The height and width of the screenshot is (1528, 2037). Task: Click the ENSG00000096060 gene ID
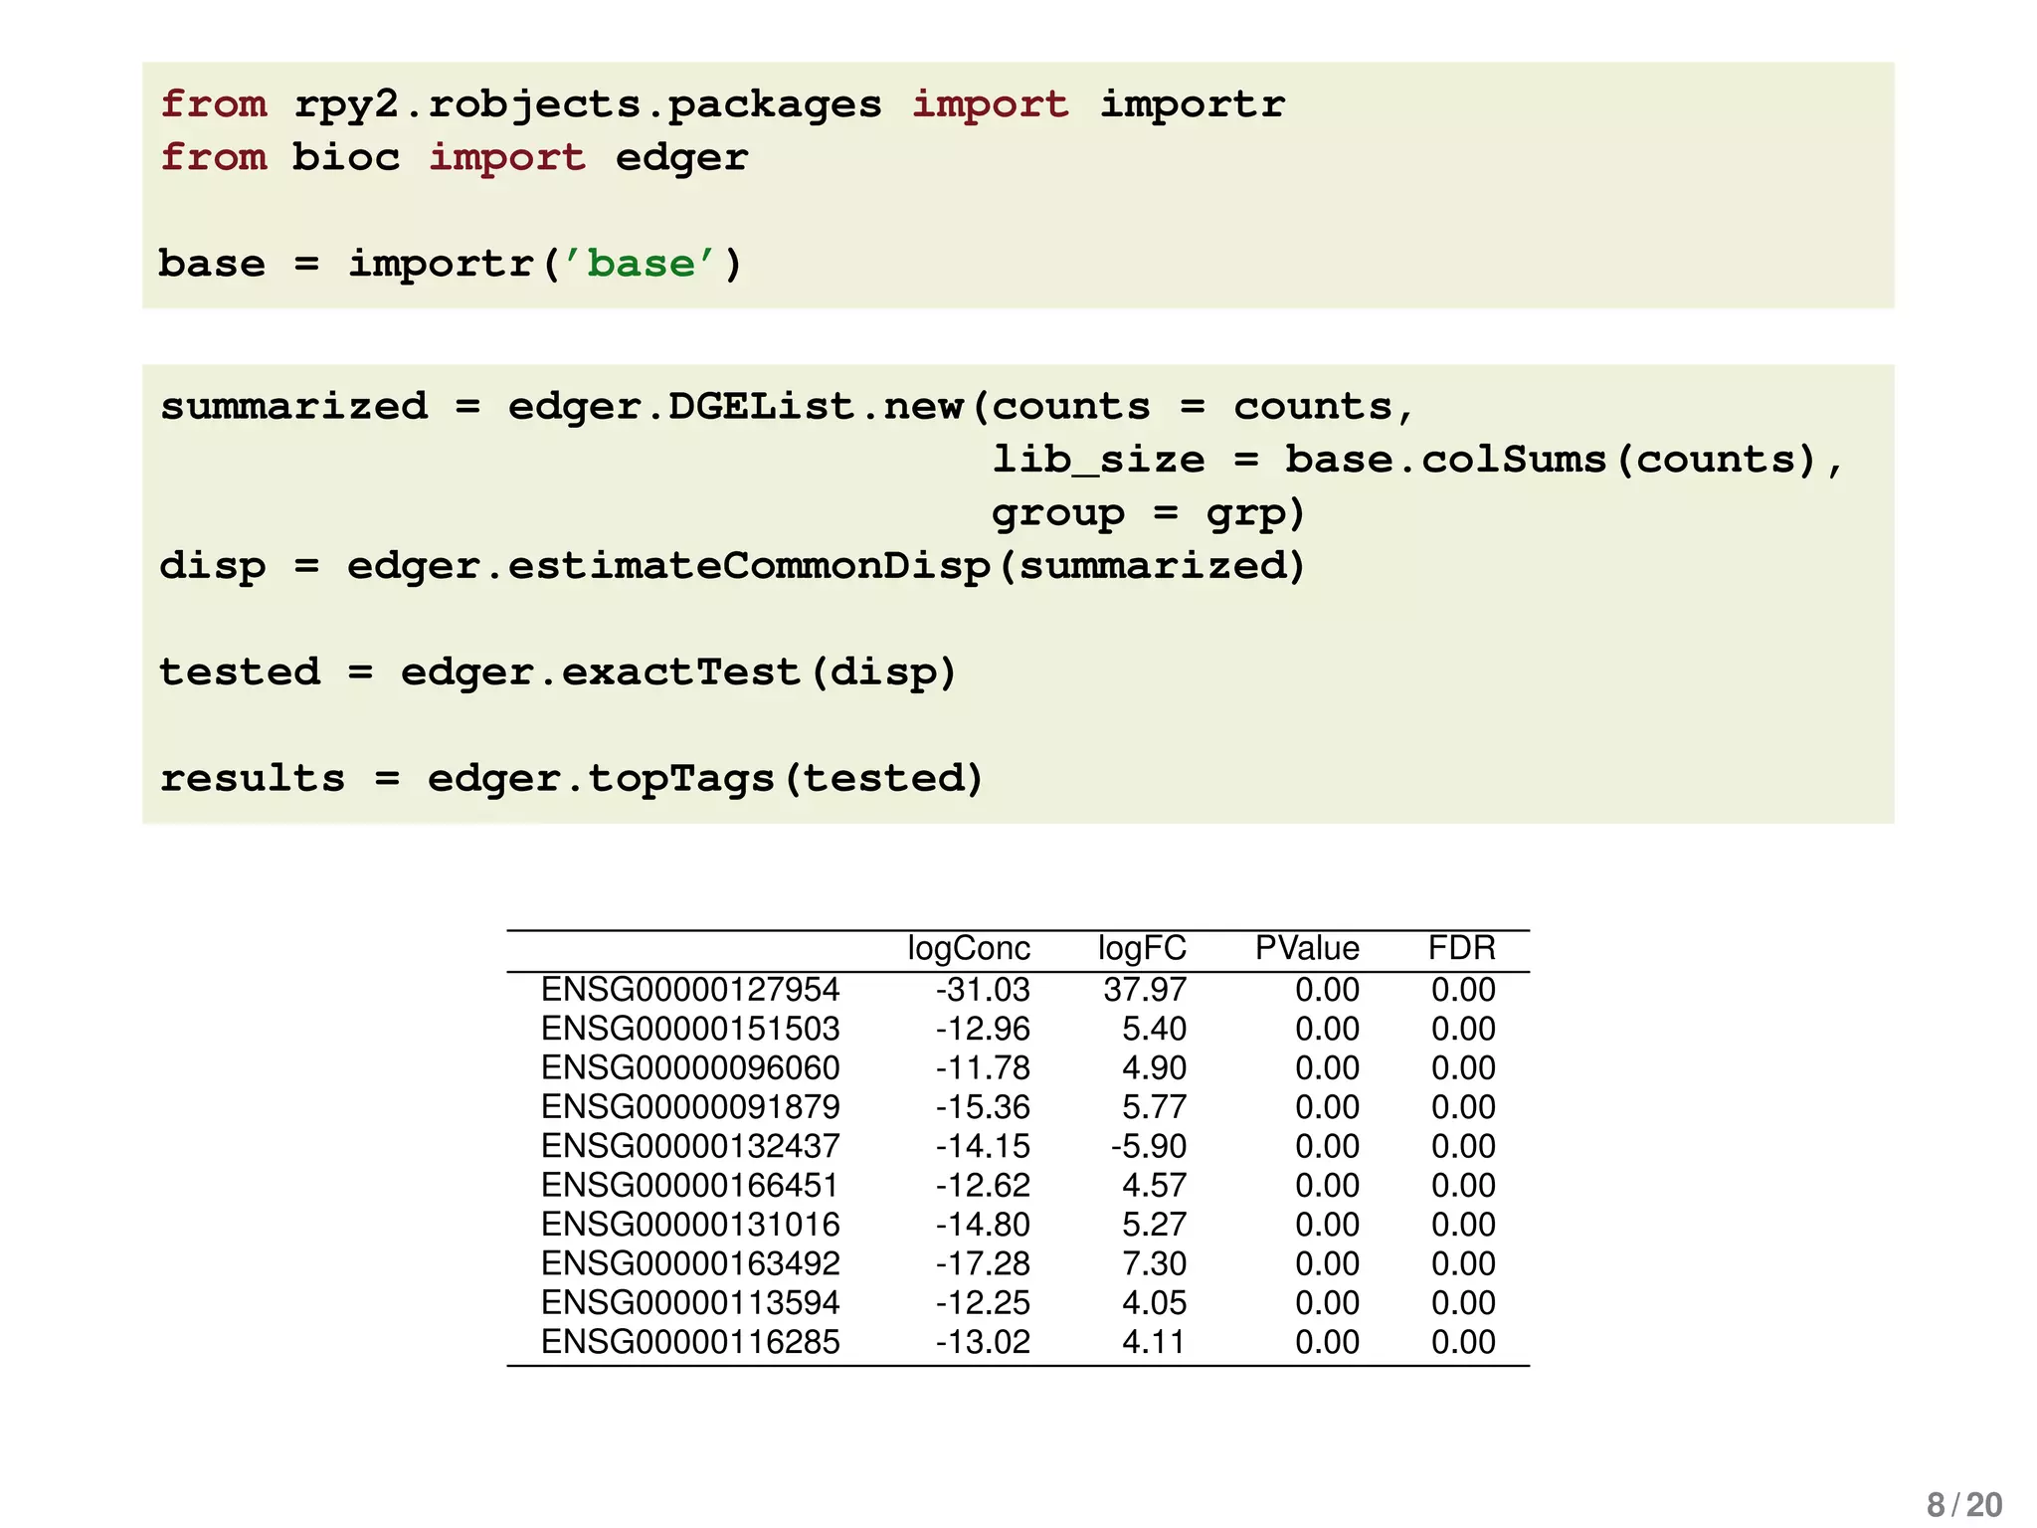(x=690, y=1067)
